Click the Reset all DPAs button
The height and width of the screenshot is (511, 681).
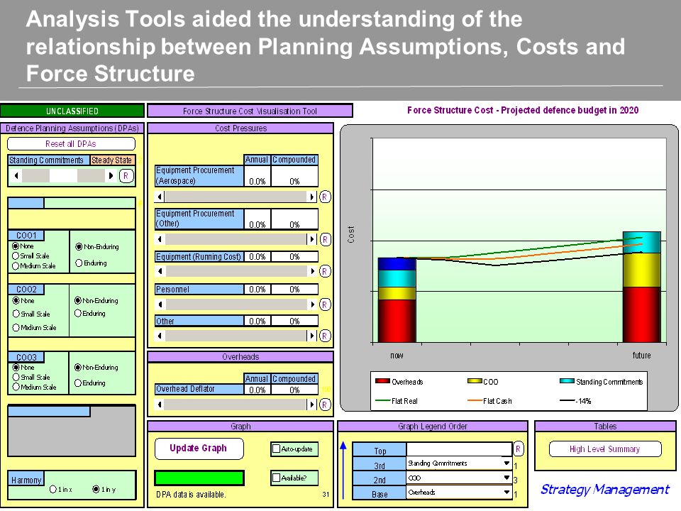pos(71,144)
